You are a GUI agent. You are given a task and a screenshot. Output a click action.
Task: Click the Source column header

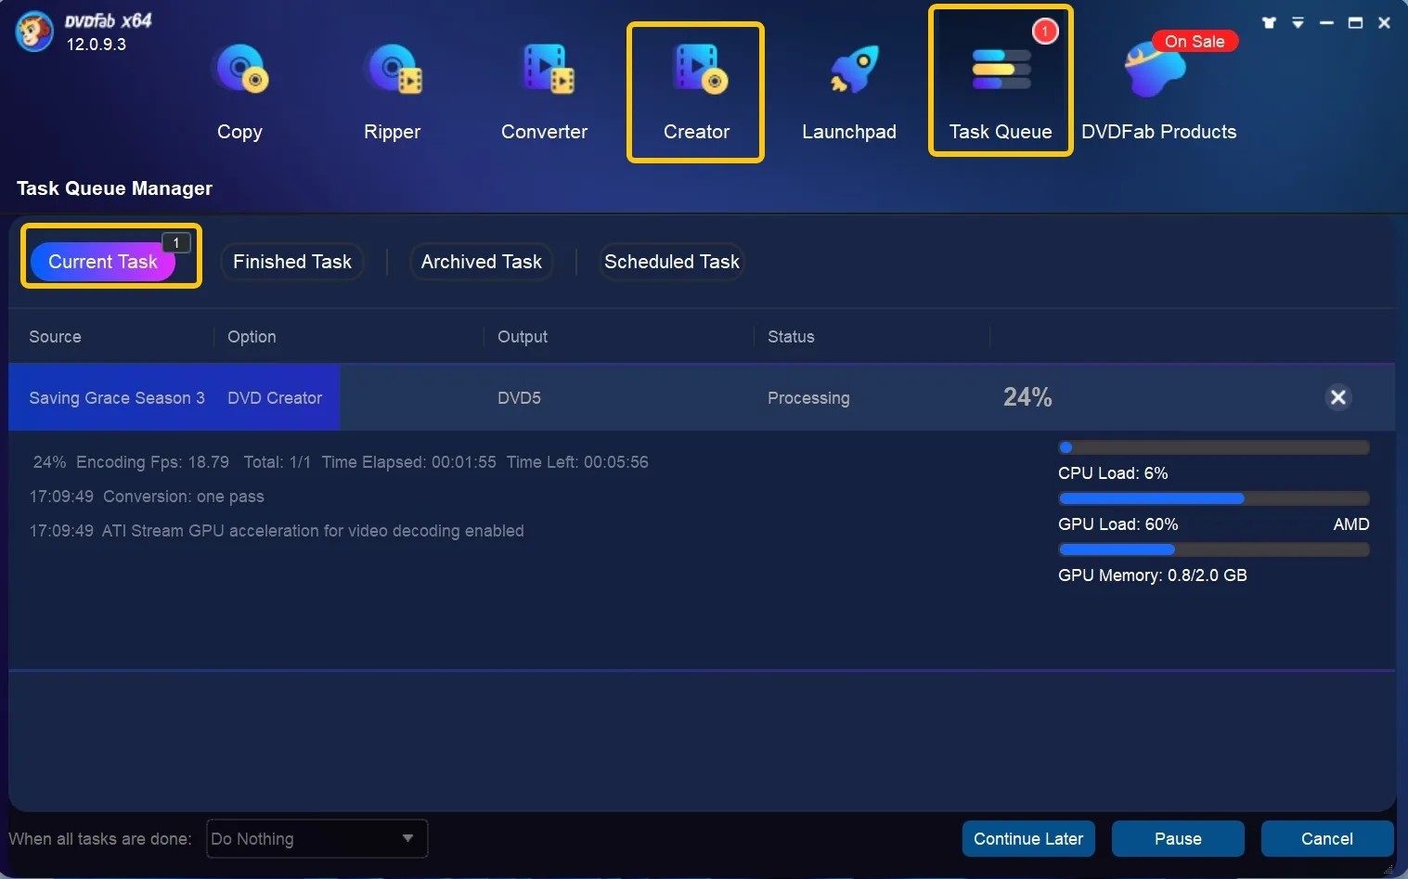(x=55, y=337)
